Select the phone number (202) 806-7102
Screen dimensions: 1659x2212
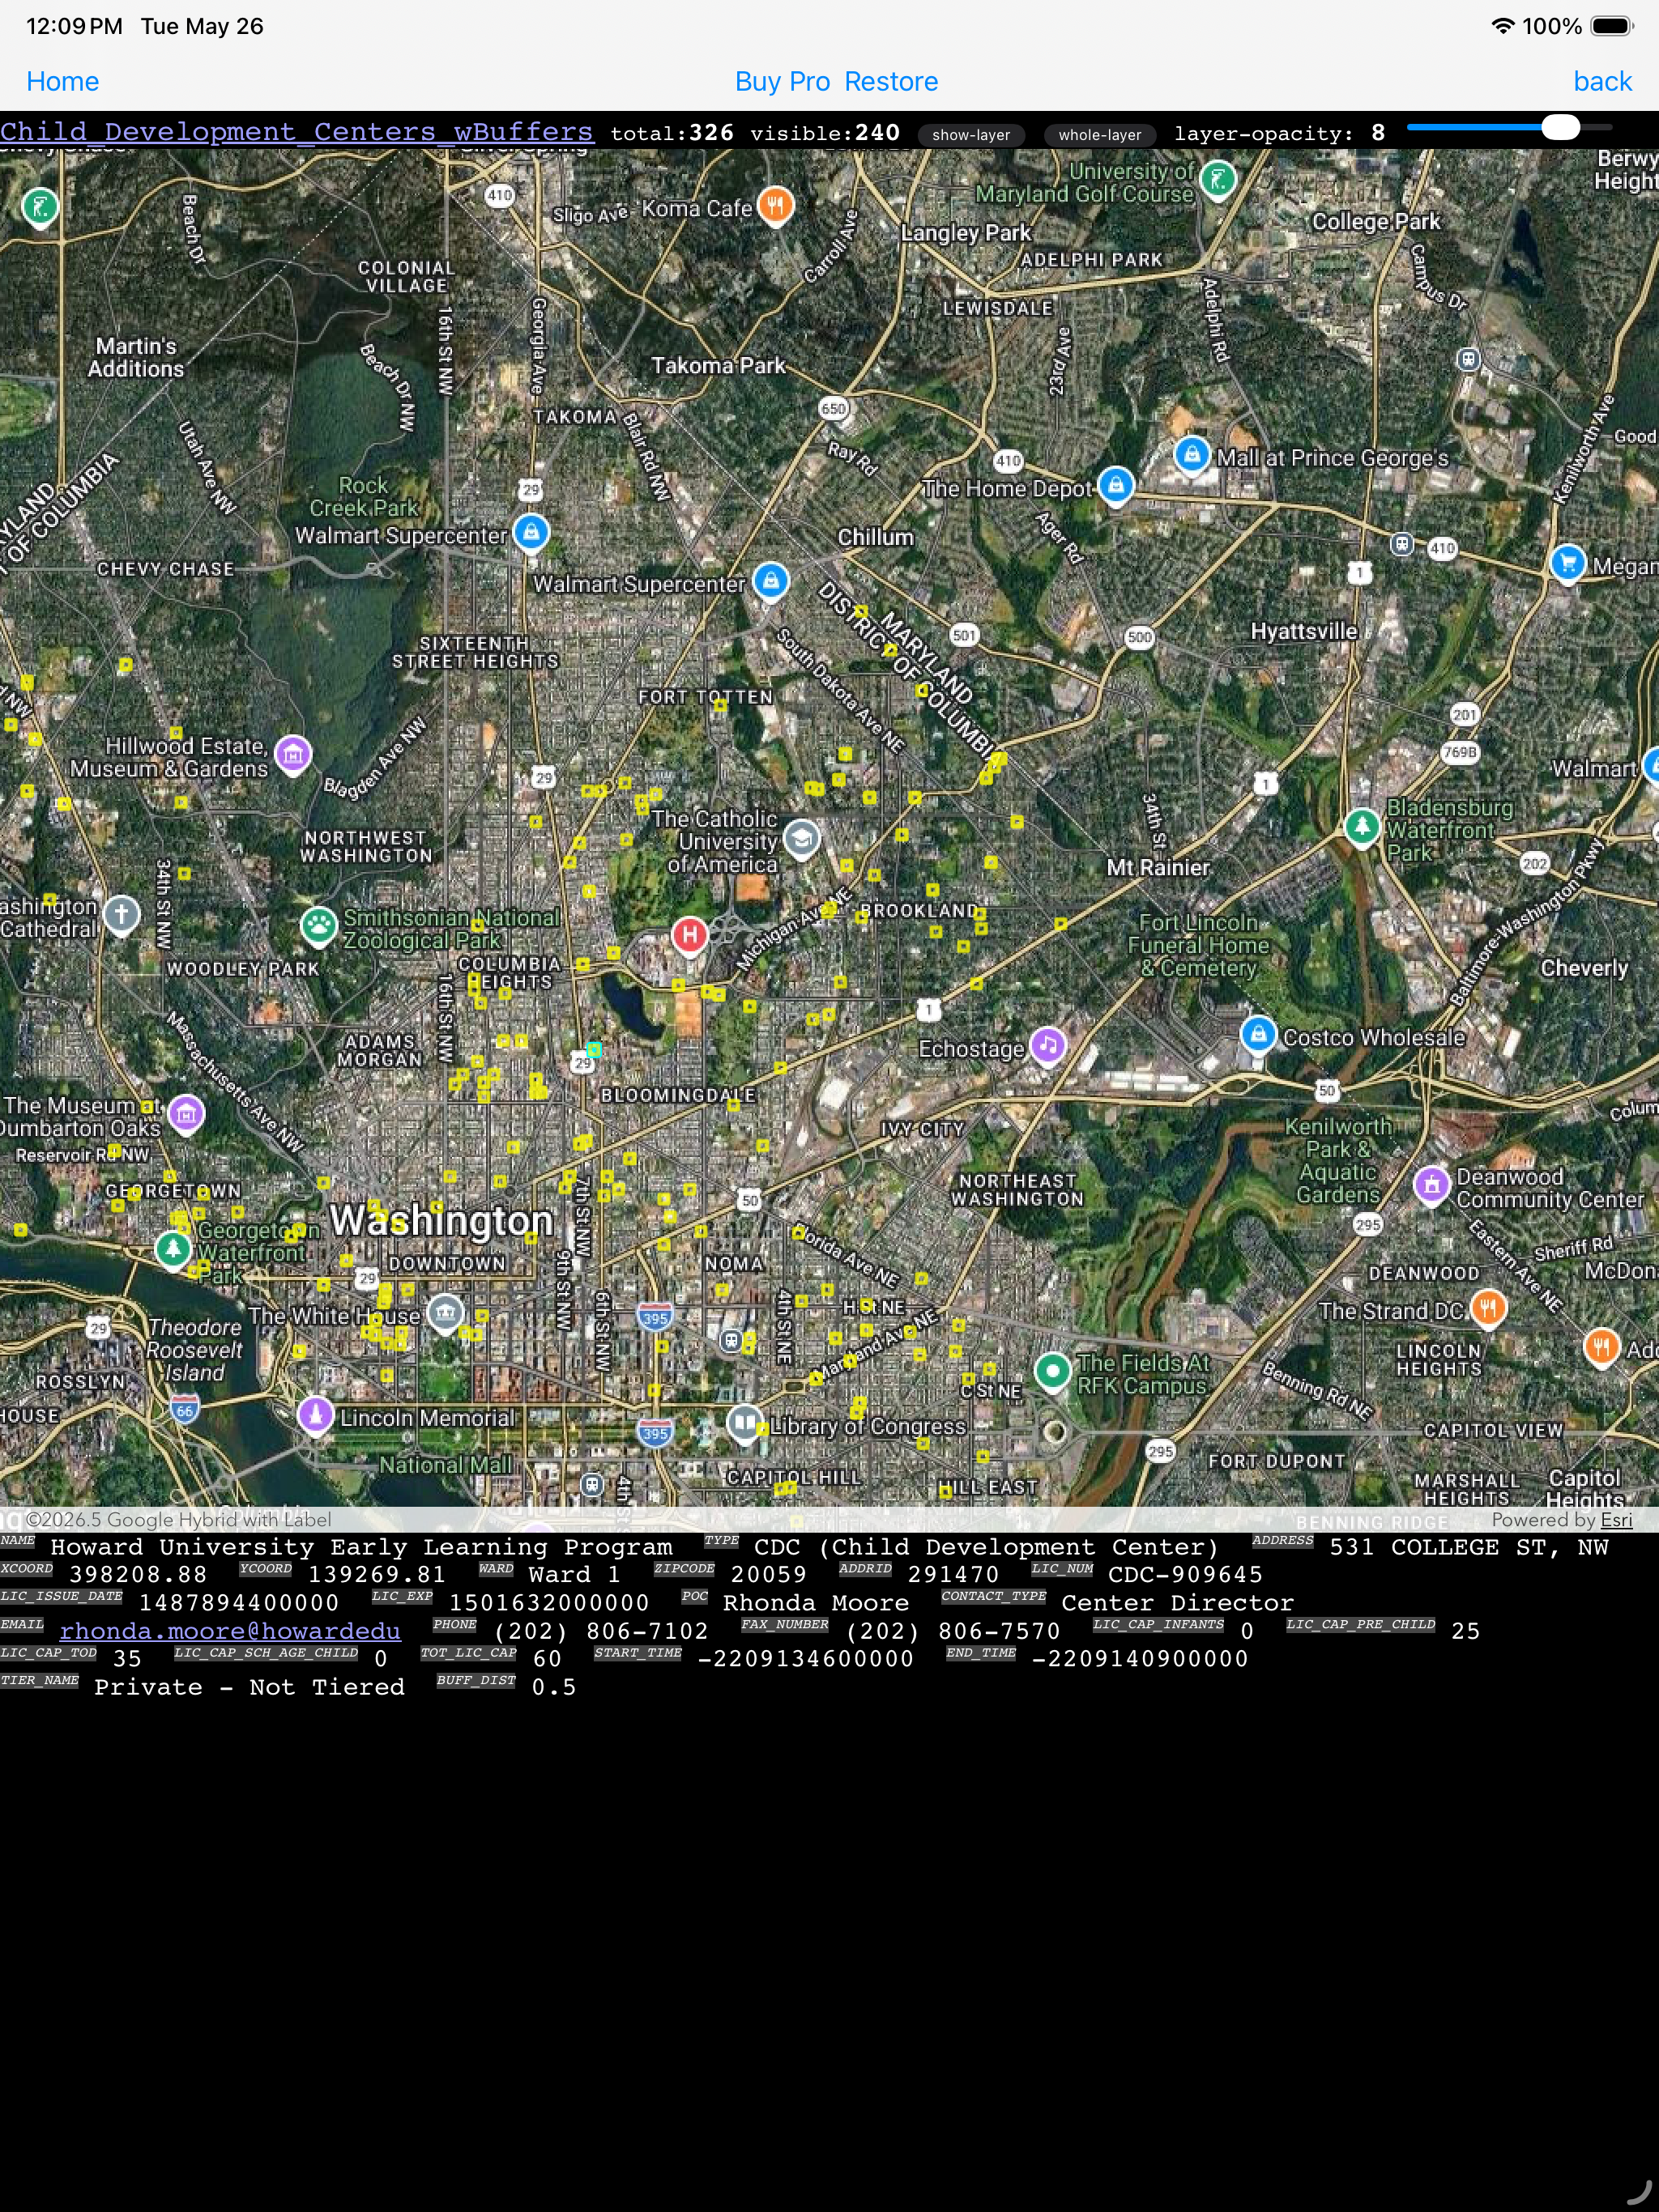[601, 1631]
